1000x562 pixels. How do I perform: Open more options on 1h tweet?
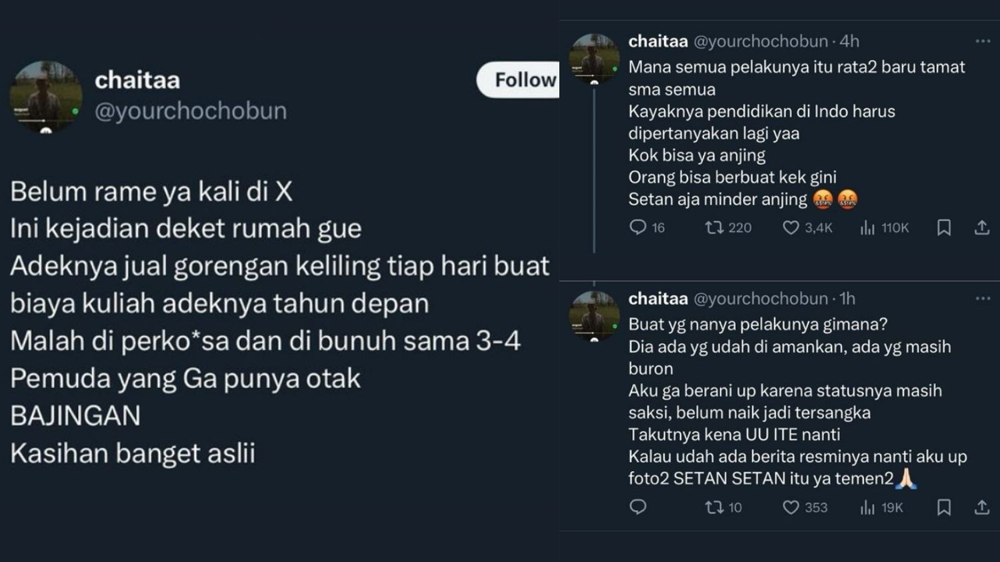coord(983,299)
